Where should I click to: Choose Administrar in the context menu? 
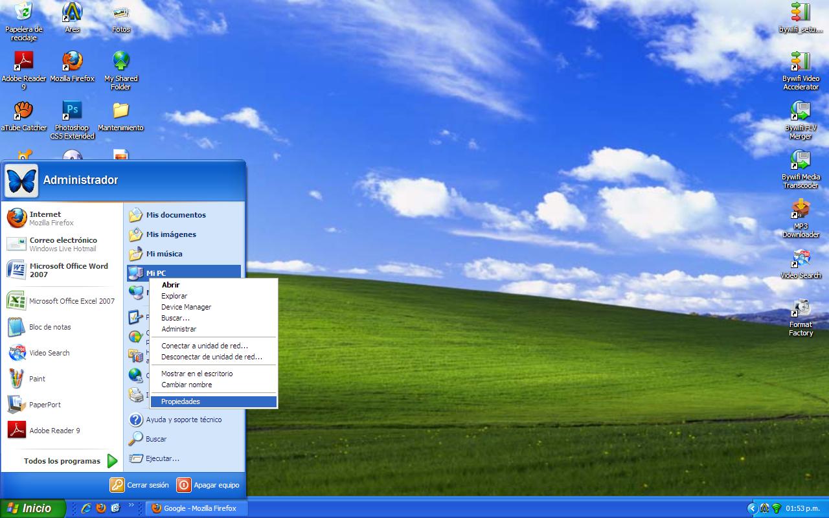pyautogui.click(x=214, y=329)
